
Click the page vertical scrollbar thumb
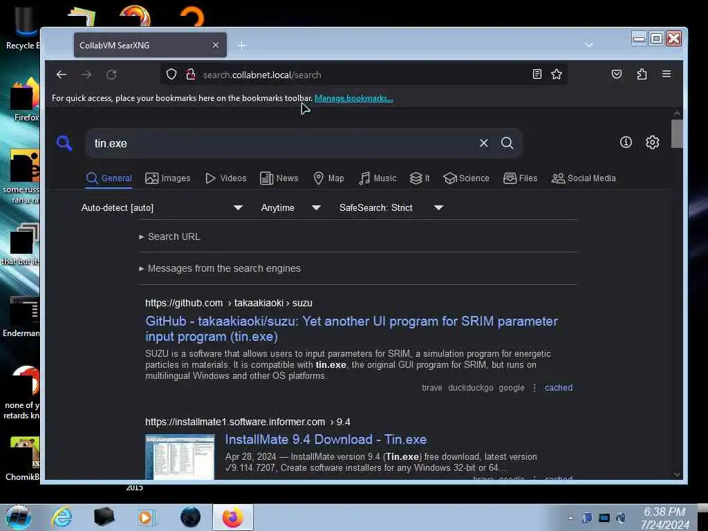pos(676,133)
